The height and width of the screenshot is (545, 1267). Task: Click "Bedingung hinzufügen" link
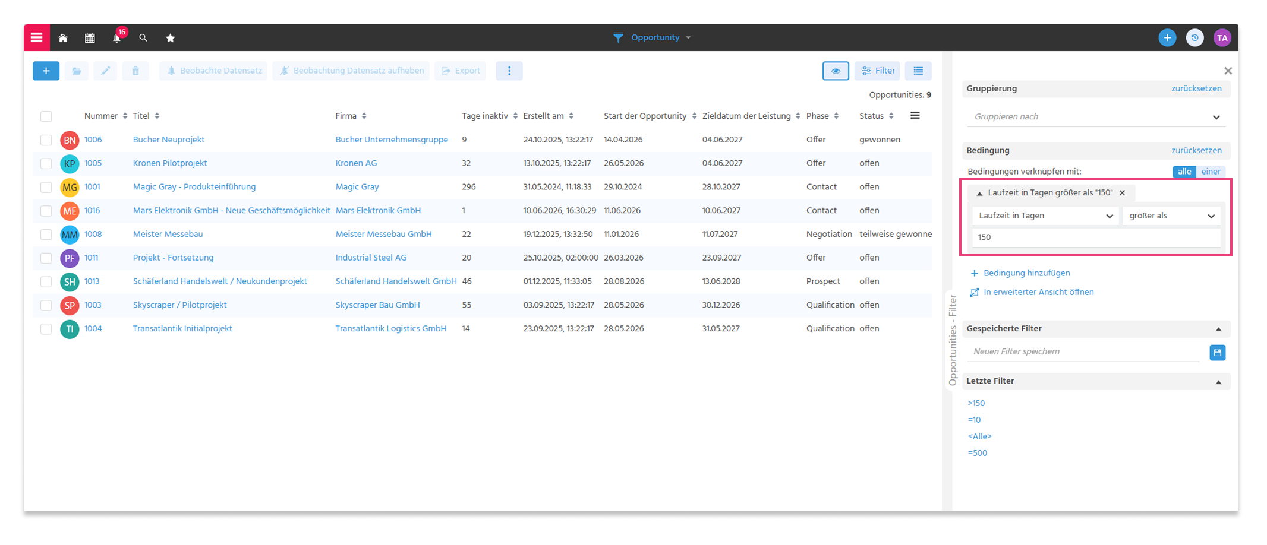click(1026, 273)
